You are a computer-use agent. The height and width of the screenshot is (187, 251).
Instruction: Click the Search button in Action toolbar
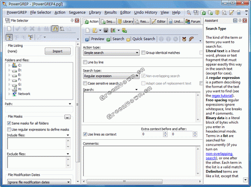pyautogui.click(x=115, y=39)
